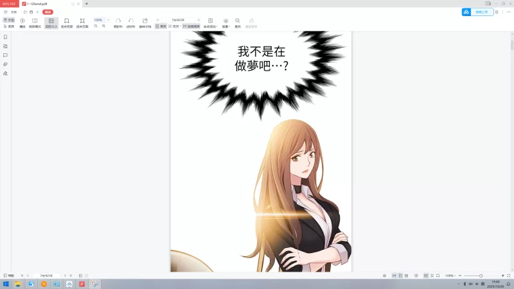Open the rotate document tool
This screenshot has width=514, height=289.
coord(145,23)
